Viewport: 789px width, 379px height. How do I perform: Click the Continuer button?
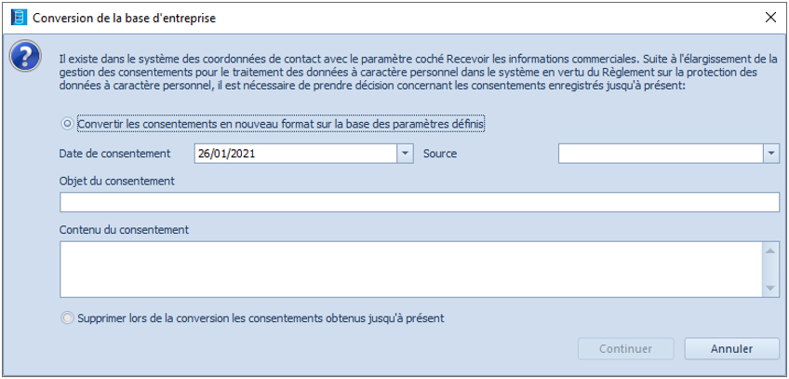click(x=625, y=349)
